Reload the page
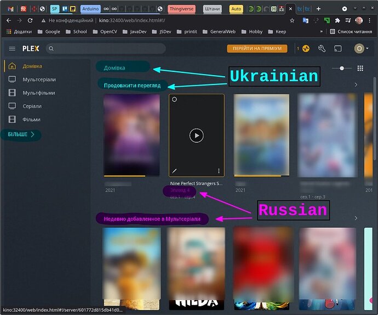 pyautogui.click(x=30, y=20)
